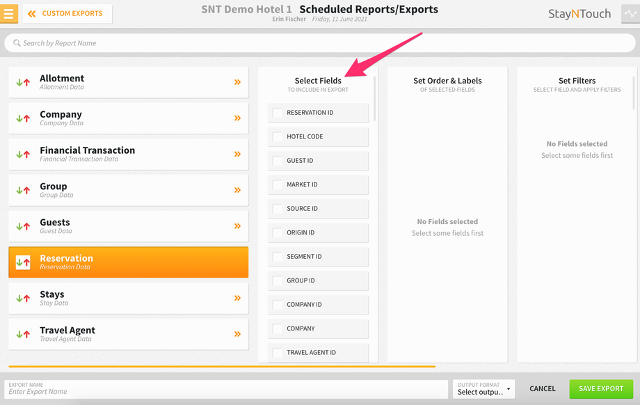
Task: Check the HOTEL CODE field
Action: click(x=278, y=137)
